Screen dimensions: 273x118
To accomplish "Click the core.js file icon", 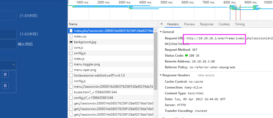I will [71, 48].
